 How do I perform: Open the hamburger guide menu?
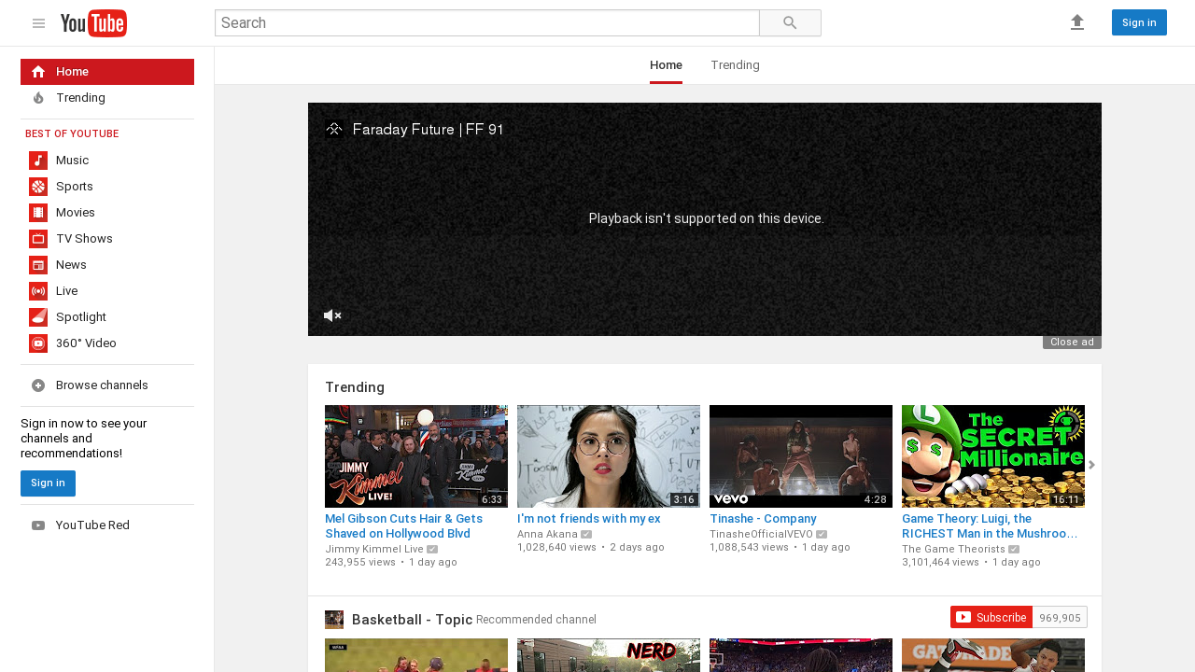pyautogui.click(x=38, y=23)
